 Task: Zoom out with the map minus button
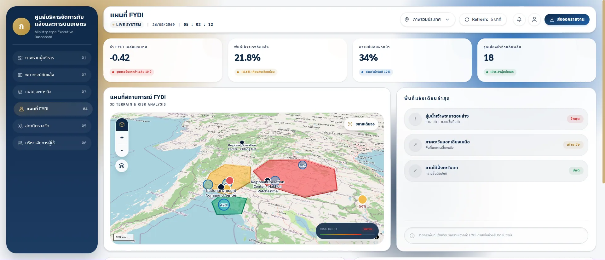tap(122, 150)
